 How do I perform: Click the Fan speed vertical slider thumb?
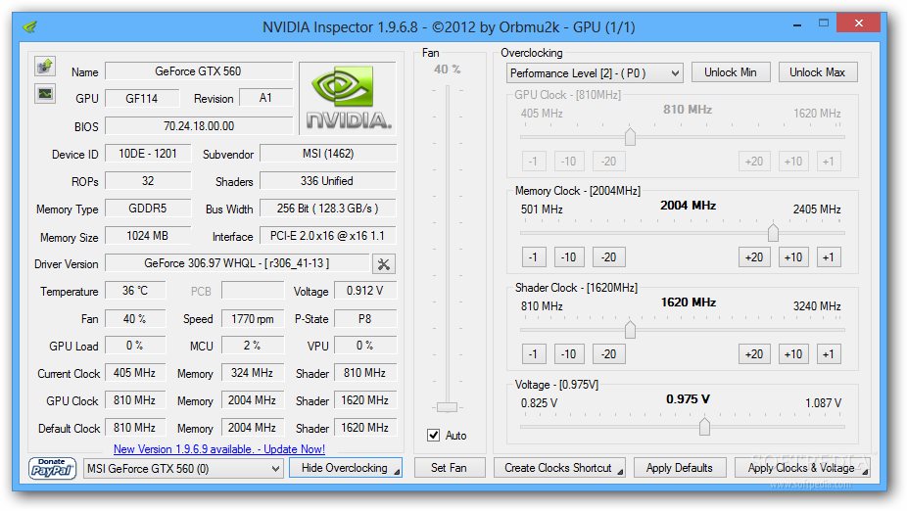coord(447,407)
